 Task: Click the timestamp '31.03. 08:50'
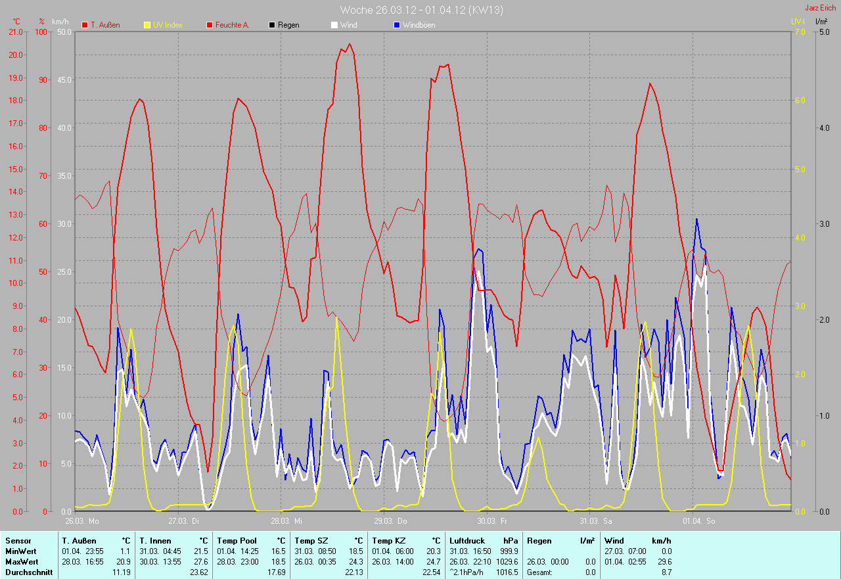(315, 551)
